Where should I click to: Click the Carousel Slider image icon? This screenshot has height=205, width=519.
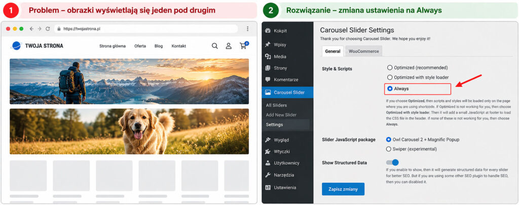268,93
